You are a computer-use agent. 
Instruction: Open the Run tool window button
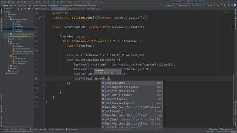(x=6, y=129)
